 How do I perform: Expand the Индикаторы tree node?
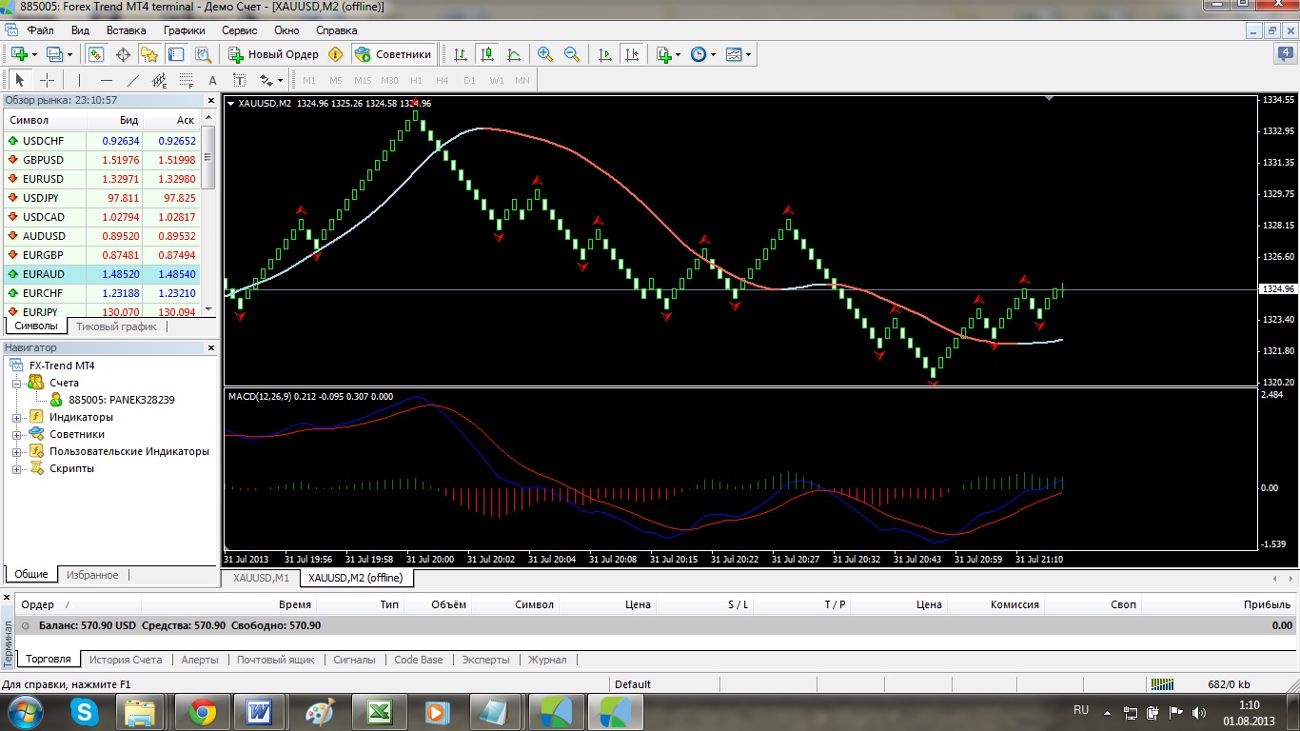point(16,417)
